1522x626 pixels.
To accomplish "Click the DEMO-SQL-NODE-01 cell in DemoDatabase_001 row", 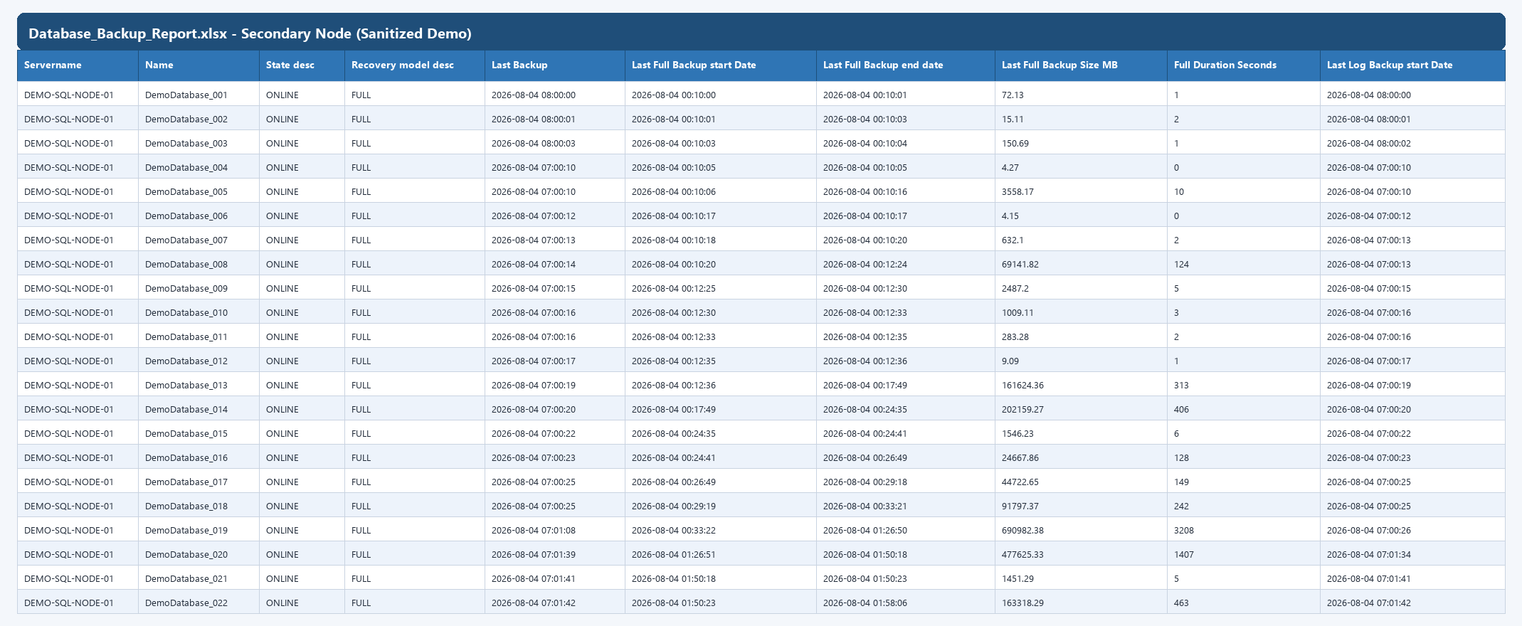I will [78, 95].
